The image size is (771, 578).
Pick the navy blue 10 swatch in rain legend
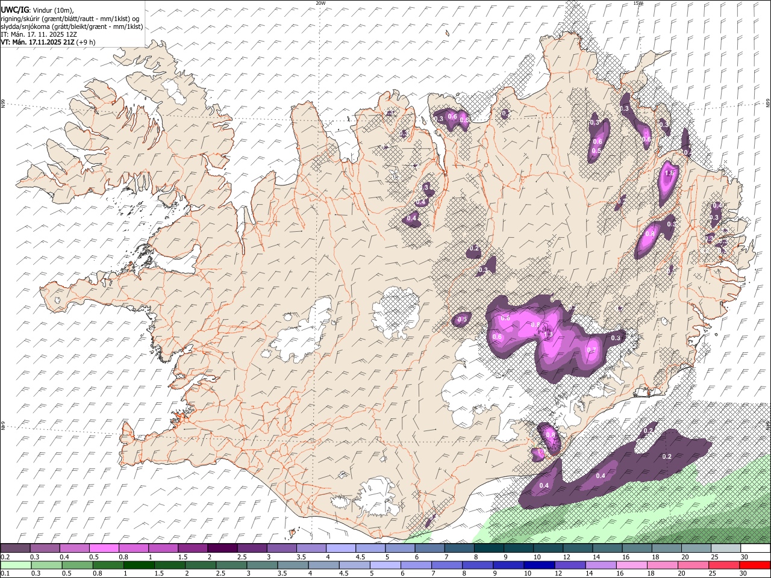pyautogui.click(x=539, y=565)
